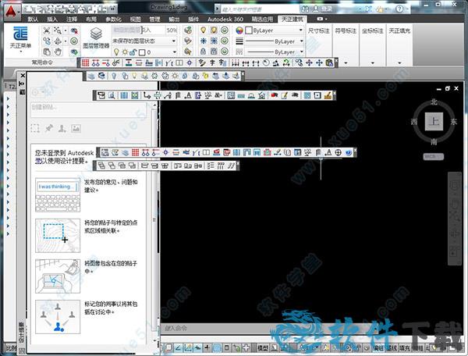Toggle the blue object snap button in status bar
This screenshot has height=356, width=468.
(217, 348)
